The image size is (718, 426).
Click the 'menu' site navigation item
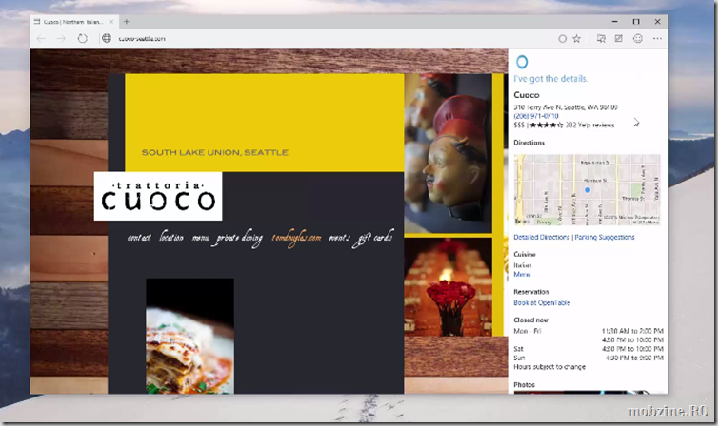[201, 238]
